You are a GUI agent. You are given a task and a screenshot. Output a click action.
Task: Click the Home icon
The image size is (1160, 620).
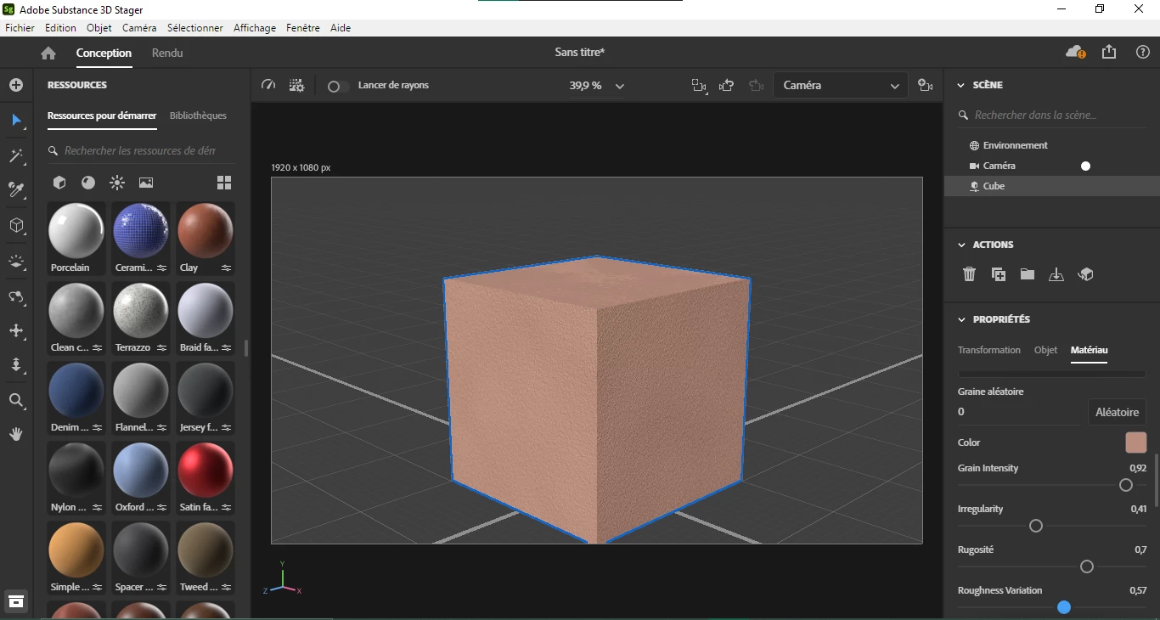48,53
